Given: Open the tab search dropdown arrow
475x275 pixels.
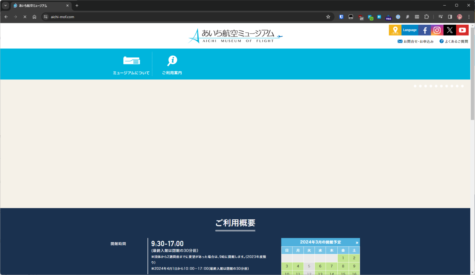Looking at the screenshot, I should [x=5, y=5].
